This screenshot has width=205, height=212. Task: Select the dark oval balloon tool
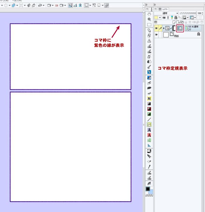(x=149, y=88)
